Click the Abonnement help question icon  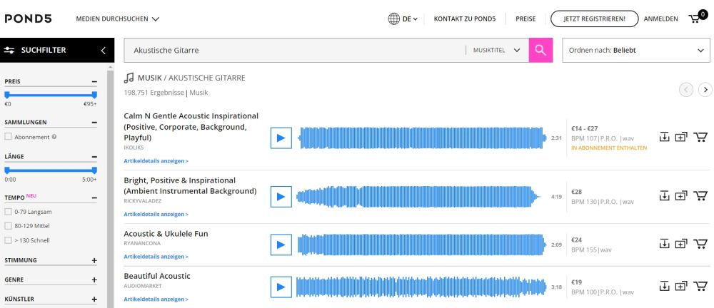(54, 136)
